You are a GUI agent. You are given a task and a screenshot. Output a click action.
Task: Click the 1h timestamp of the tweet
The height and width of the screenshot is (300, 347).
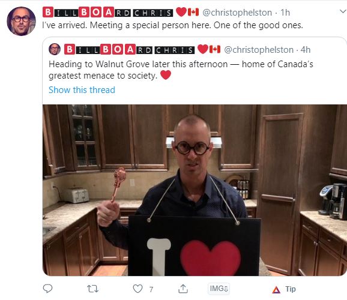tap(285, 13)
